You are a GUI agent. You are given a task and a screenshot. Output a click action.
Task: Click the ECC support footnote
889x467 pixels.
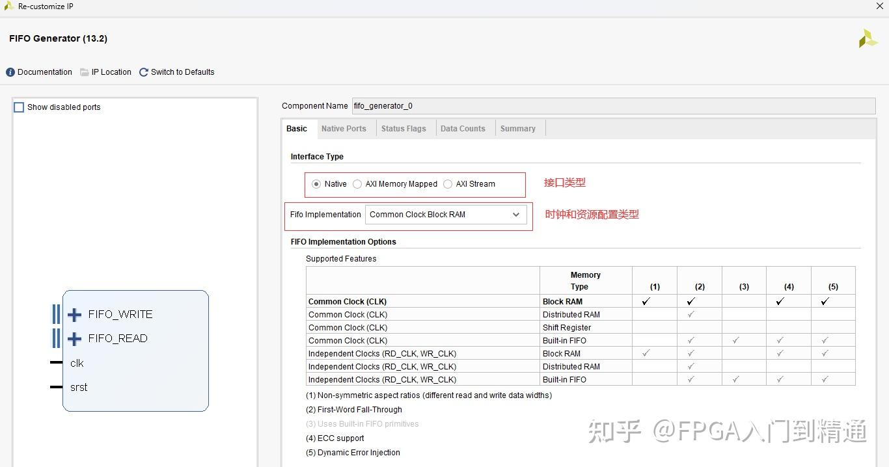coord(335,438)
